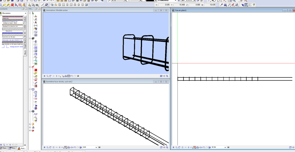Select the Text module icon in module tree
The width and height of the screenshot is (295, 152).
(36, 22)
